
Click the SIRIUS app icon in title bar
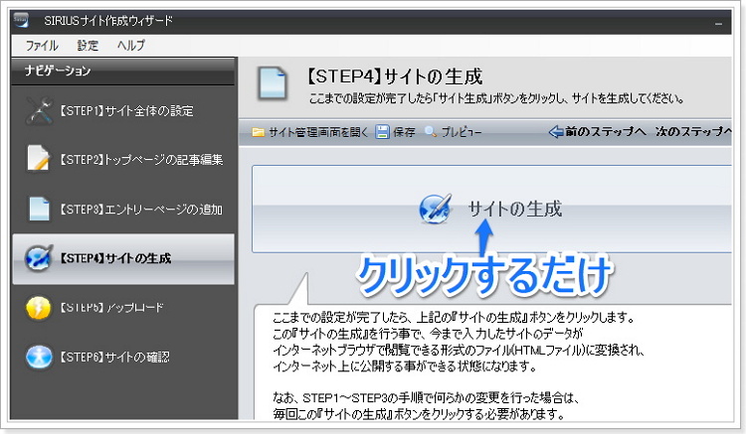click(x=22, y=21)
